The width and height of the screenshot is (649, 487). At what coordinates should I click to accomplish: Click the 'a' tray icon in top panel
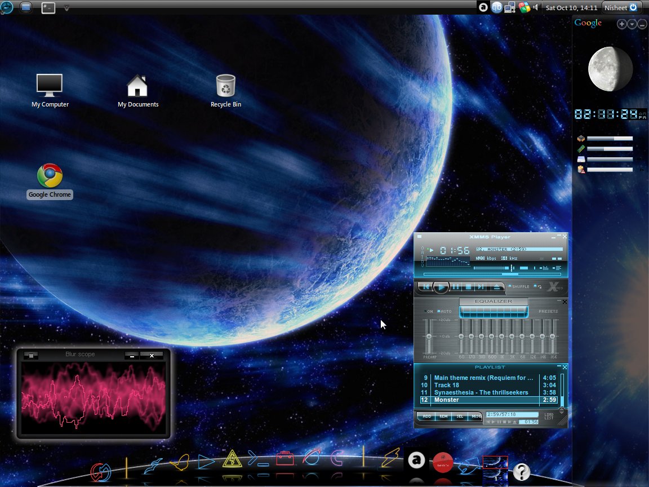click(x=483, y=7)
